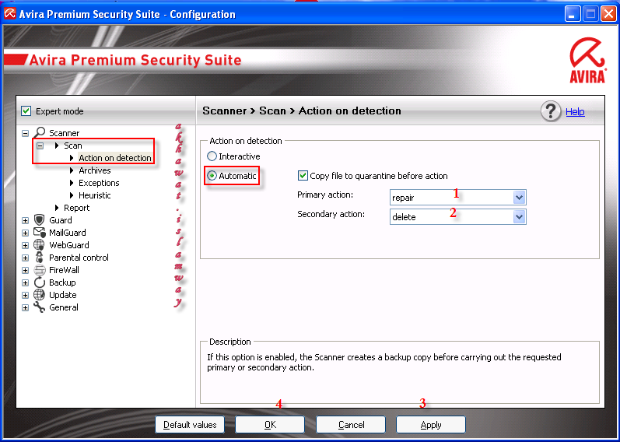Click the MailGuard envelope icon
Viewport: 620px width, 442px height.
(40, 232)
